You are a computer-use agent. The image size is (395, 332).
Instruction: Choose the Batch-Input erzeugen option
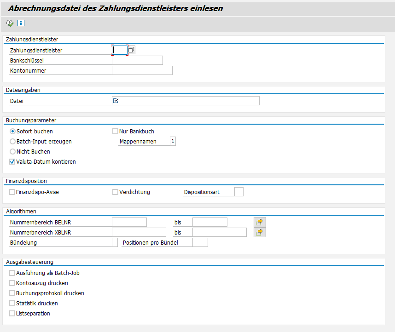[13, 142]
